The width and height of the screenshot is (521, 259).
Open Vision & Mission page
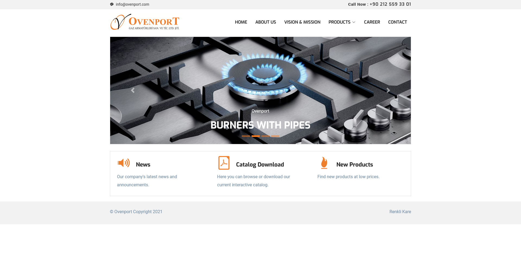pyautogui.click(x=302, y=22)
